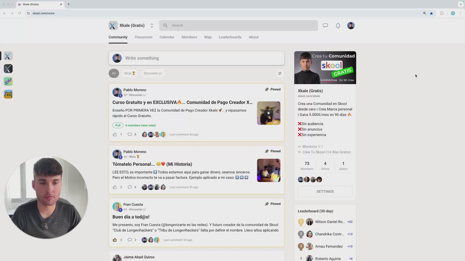The height and width of the screenshot is (261, 465).
Task: Open the Curso Gratuito post title
Action: point(182,102)
